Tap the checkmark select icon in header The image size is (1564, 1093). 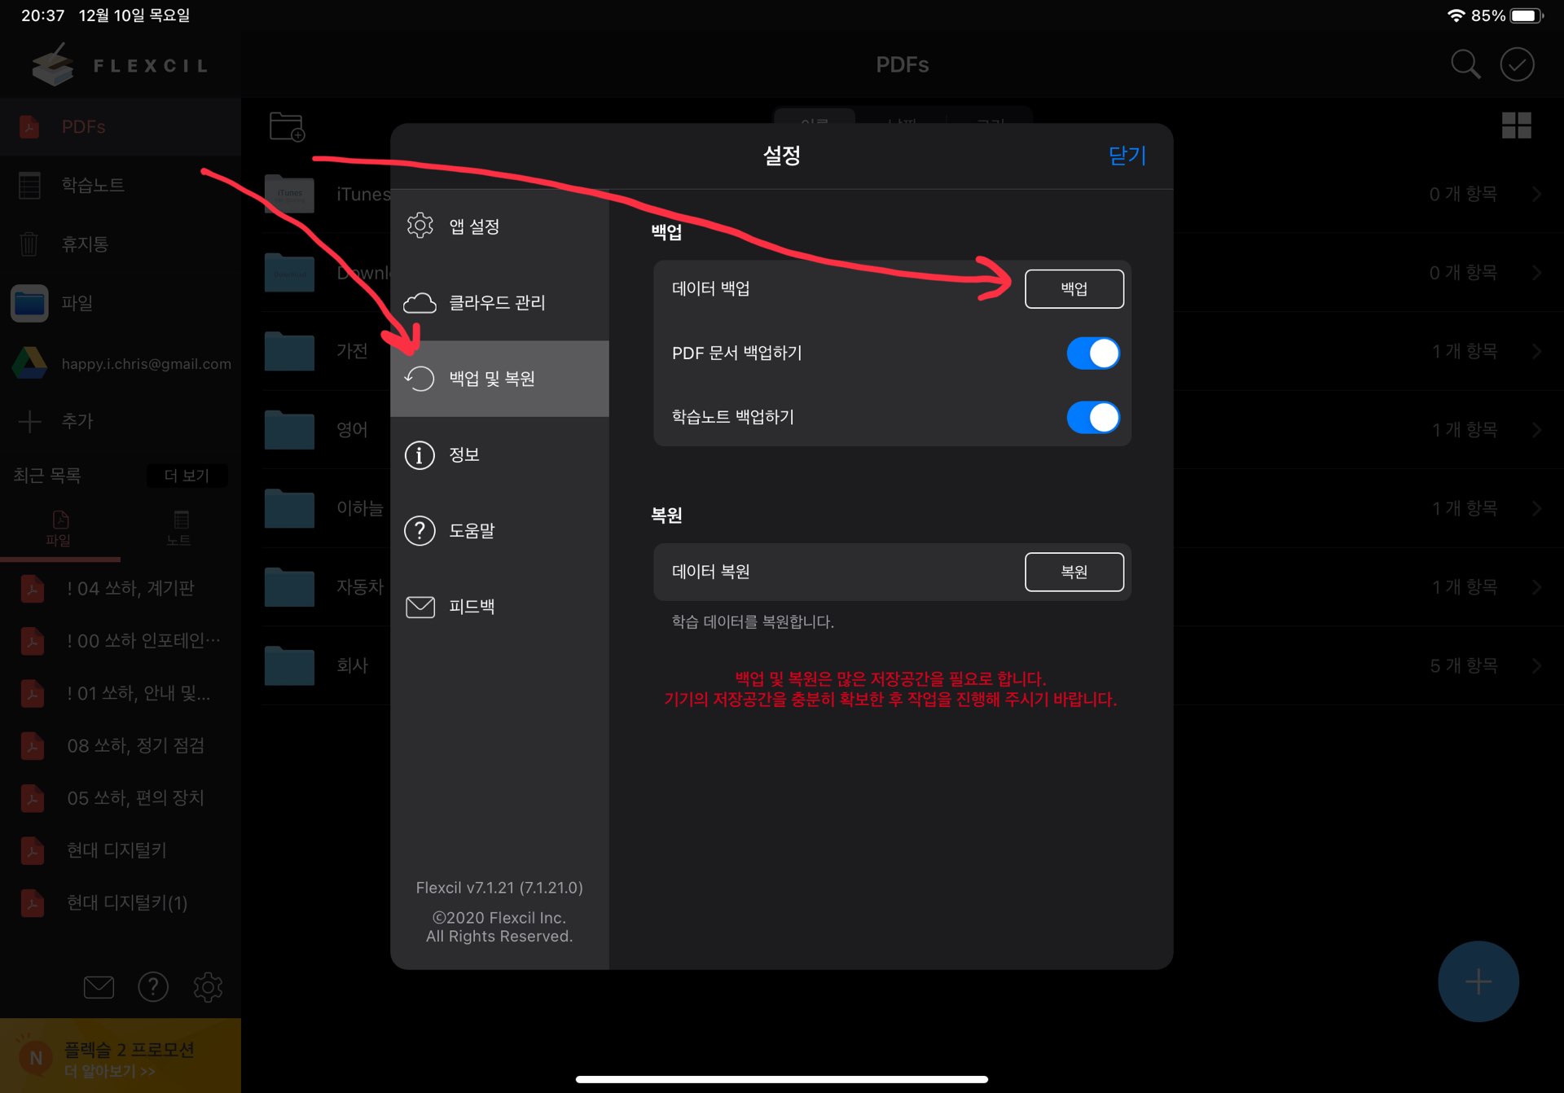pyautogui.click(x=1517, y=64)
